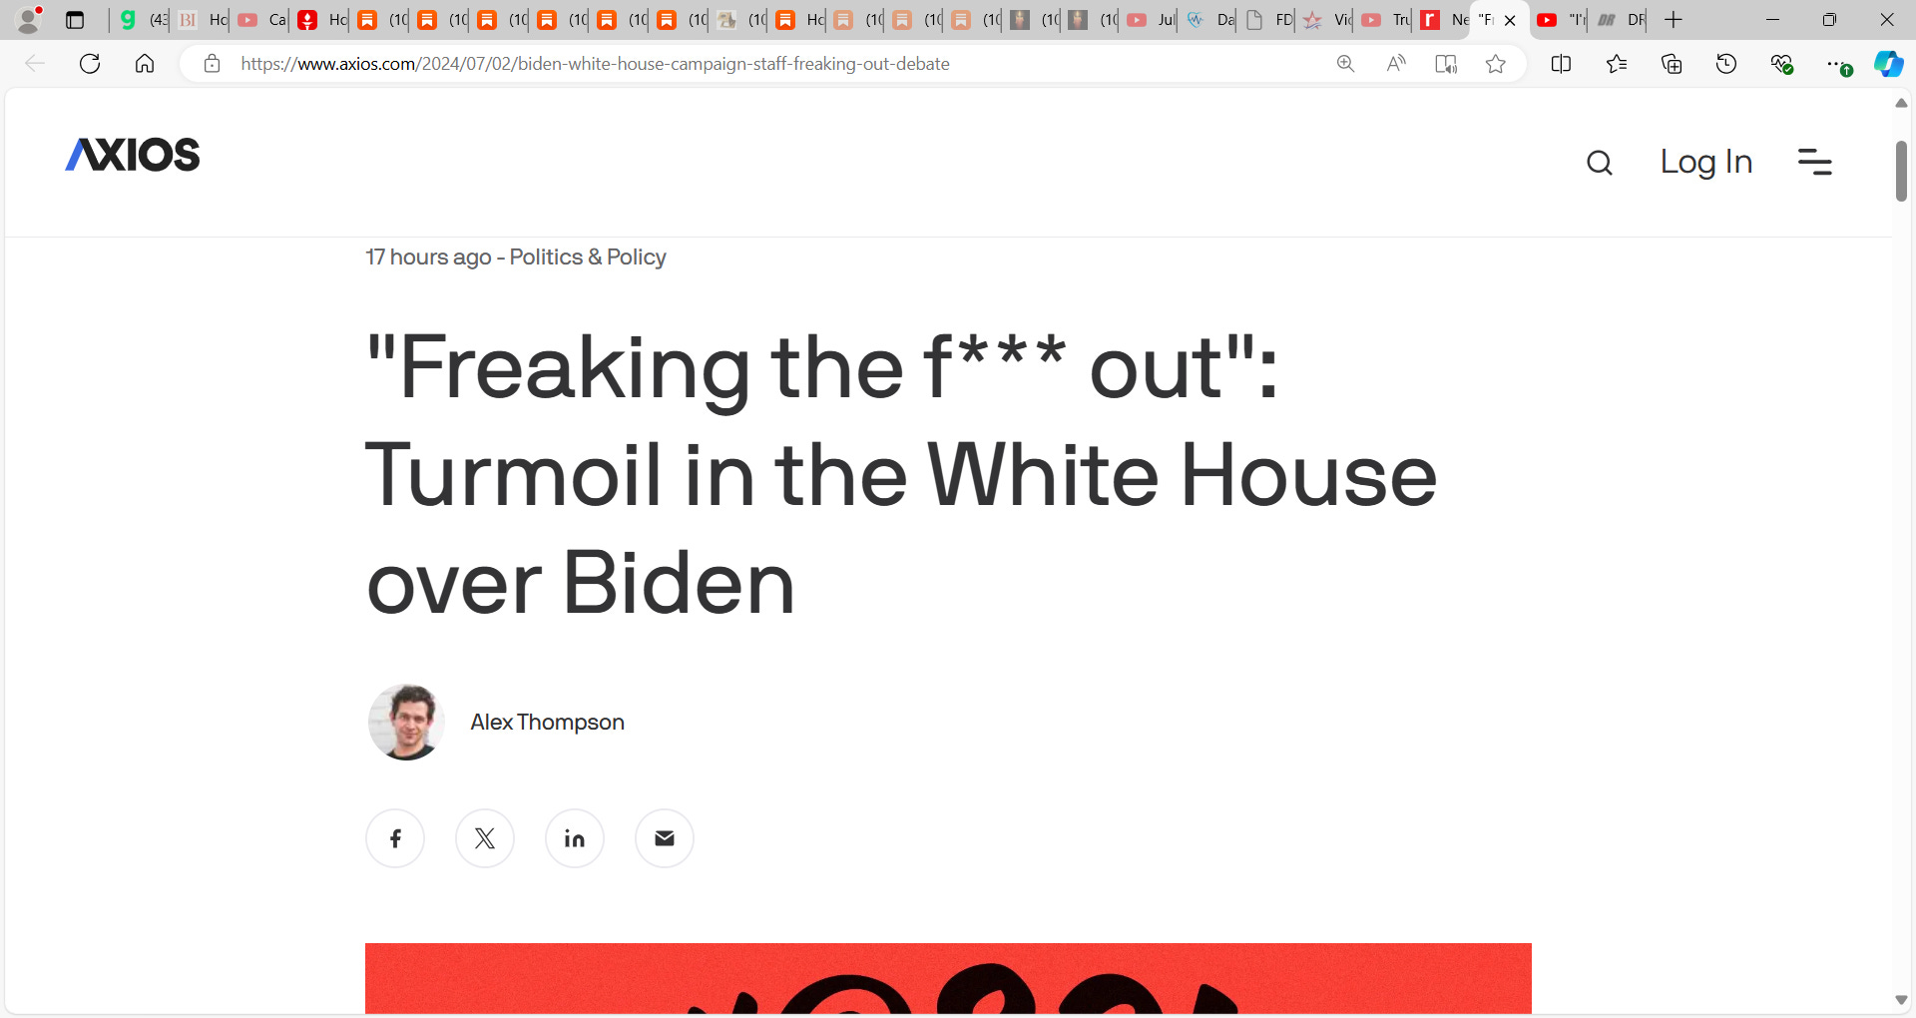Share article on X
Image resolution: width=1916 pixels, height=1018 pixels.
(485, 838)
